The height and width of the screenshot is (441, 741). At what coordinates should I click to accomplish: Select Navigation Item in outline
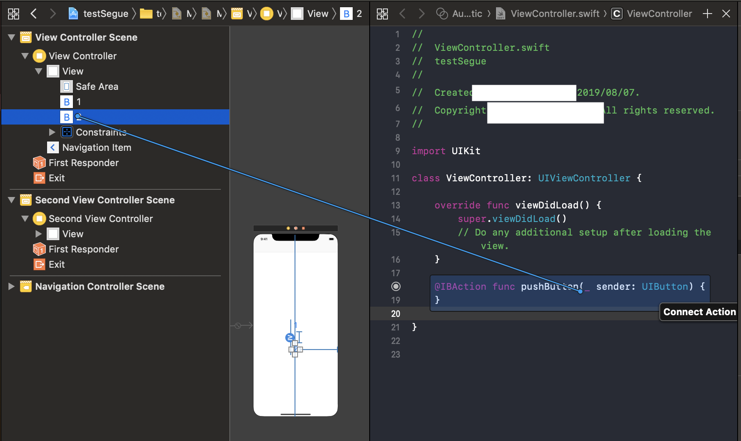coord(97,148)
